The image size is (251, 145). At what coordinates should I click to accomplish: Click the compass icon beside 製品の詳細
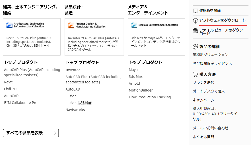pos(195,47)
